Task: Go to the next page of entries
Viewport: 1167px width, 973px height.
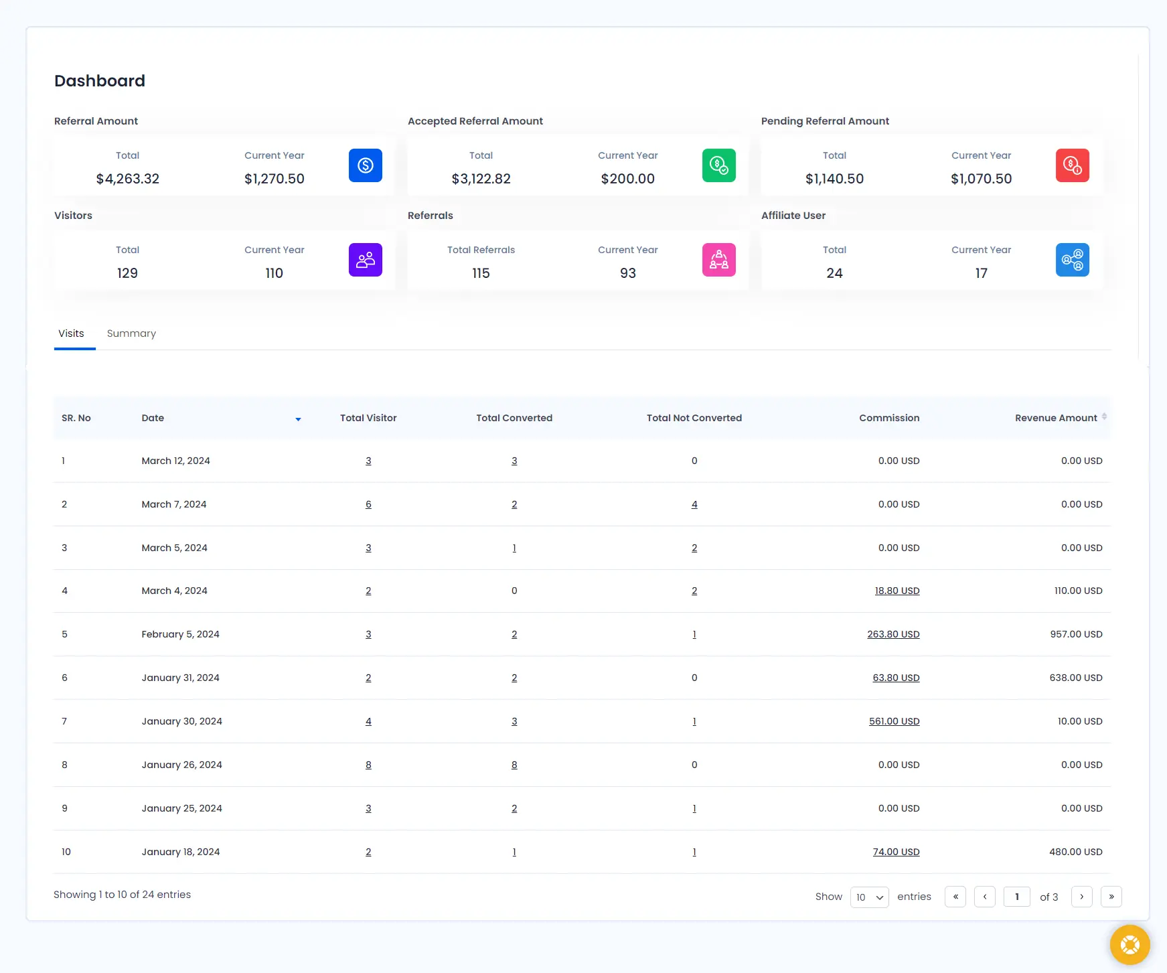Action: coord(1081,897)
